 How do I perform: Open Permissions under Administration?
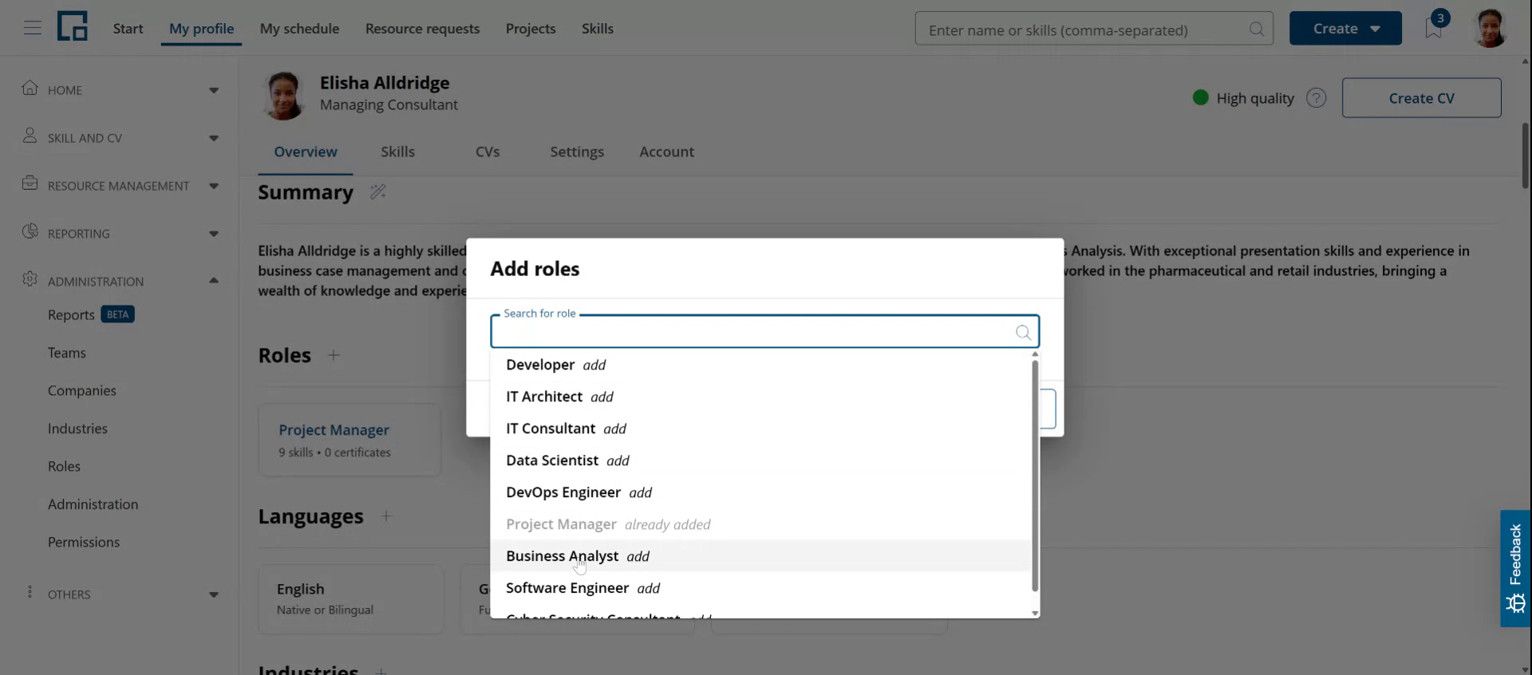pyautogui.click(x=84, y=542)
